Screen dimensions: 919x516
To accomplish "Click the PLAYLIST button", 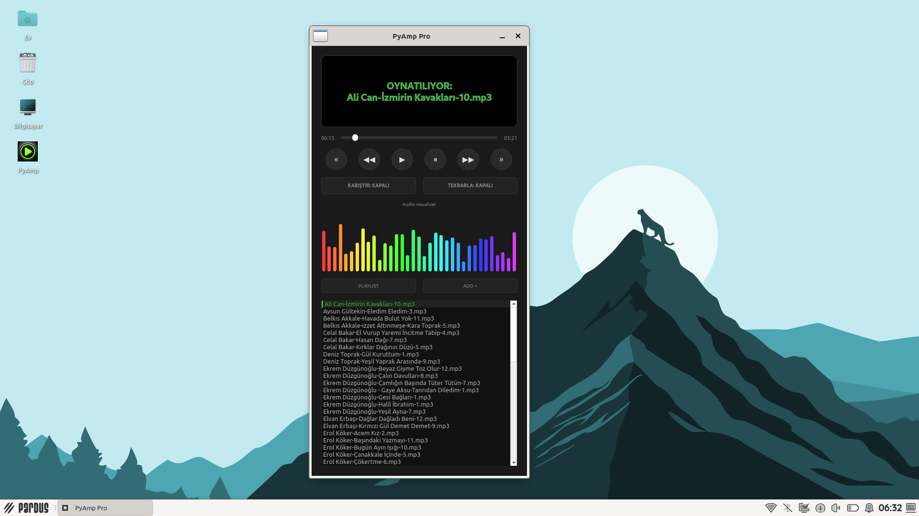I will (x=368, y=286).
